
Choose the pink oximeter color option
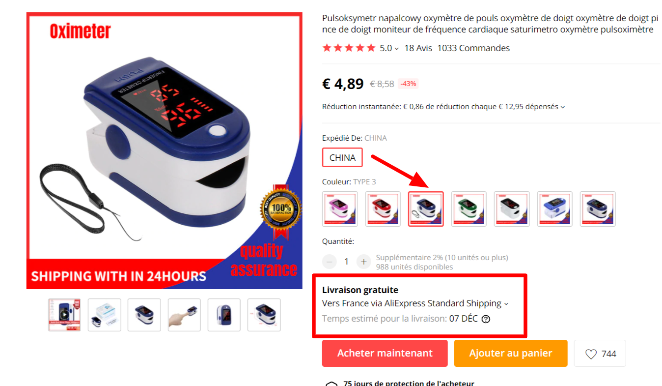click(x=340, y=209)
